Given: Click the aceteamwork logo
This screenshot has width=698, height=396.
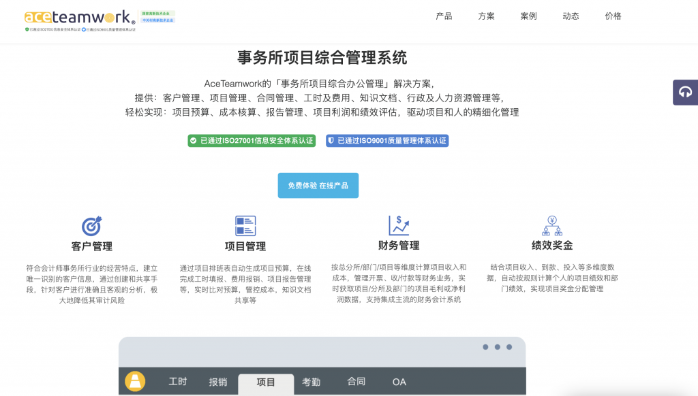Looking at the screenshot, I should [80, 17].
